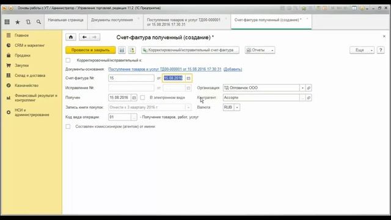Image resolution: width=391 pixels, height=220 pixels.
Task: Open the info icon in title bar
Action: [362, 8]
